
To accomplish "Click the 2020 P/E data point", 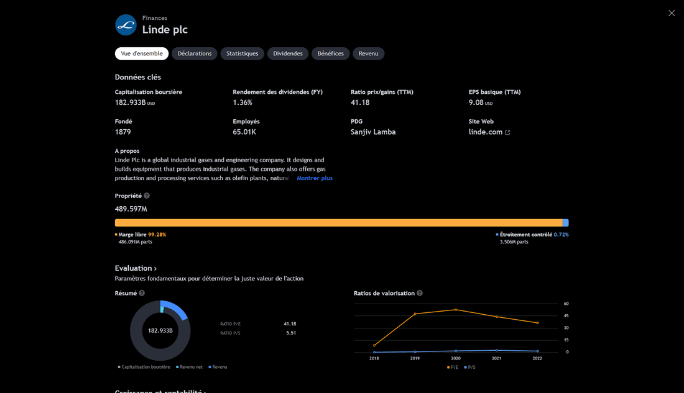I will pyautogui.click(x=456, y=310).
